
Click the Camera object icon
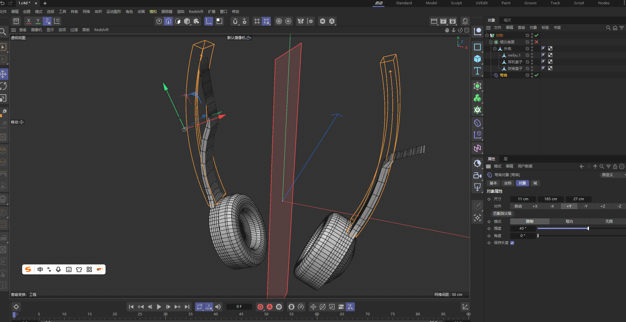click(x=477, y=175)
